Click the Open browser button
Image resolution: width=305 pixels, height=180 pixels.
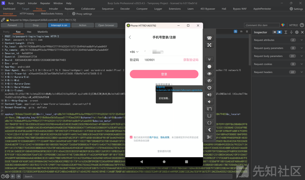click(x=106, y=25)
